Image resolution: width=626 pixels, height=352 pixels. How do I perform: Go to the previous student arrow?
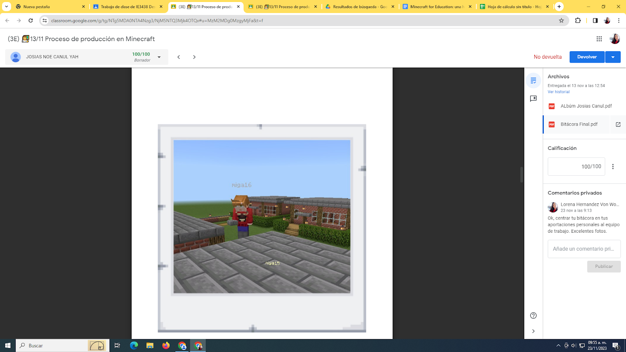[179, 57]
